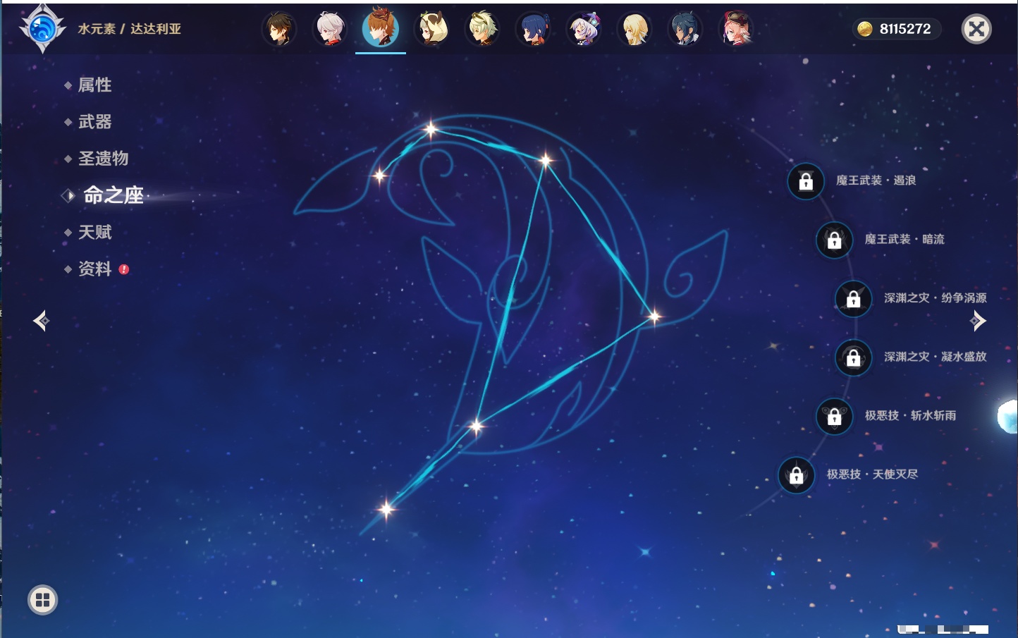Select Sucrose's light green-haired avatar
The image size is (1018, 638).
click(482, 29)
